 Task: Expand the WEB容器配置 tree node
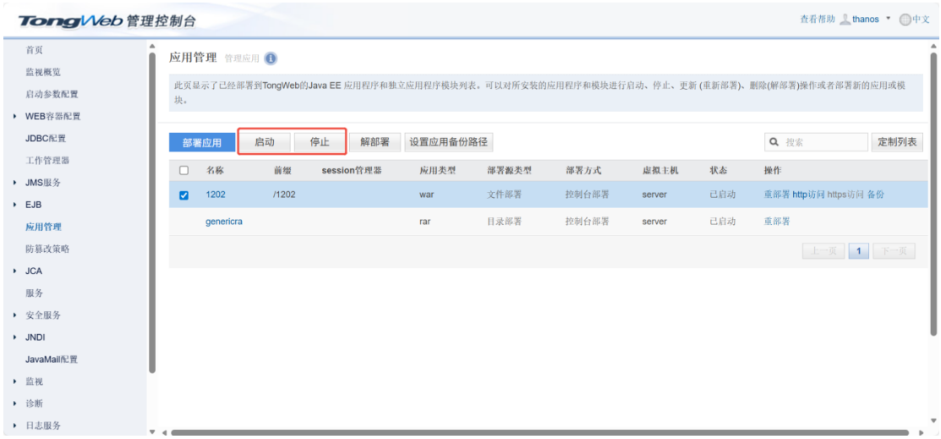click(x=17, y=117)
